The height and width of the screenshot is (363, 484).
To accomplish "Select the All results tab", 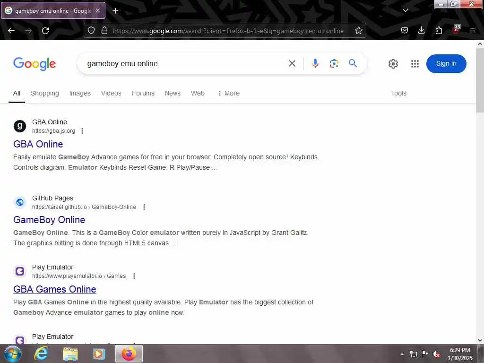I will point(17,93).
